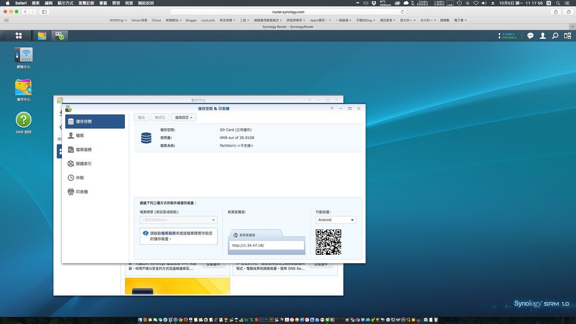
Task: Click the QR code for mobile device
Action: click(328, 242)
